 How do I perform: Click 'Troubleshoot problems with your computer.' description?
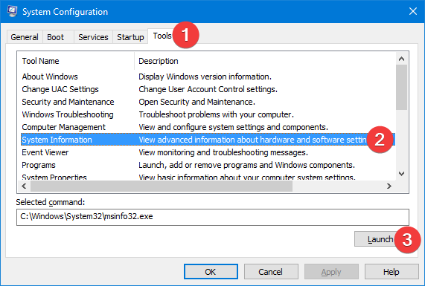(x=216, y=114)
